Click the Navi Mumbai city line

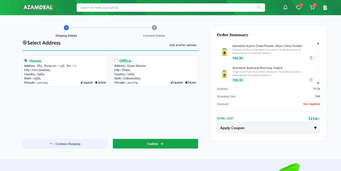(x=37, y=70)
